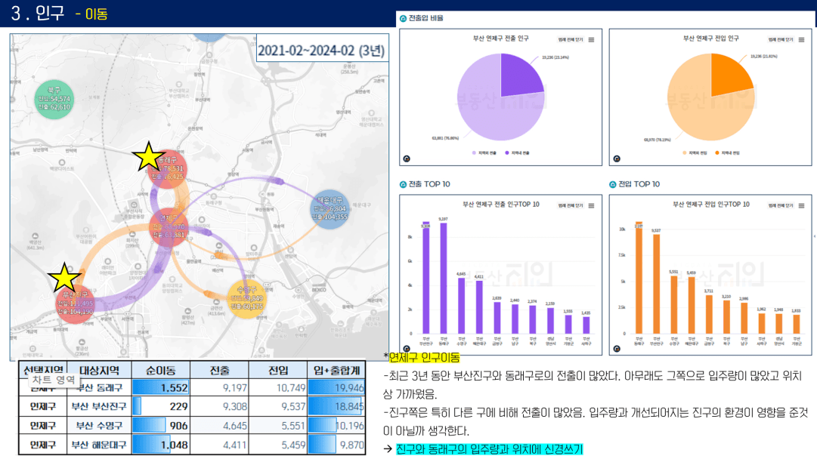This screenshot has width=817, height=459.
Task: Click 범례 전체 닫기 on the 전입 인구TOP 10 chart
Action: pyautogui.click(x=781, y=205)
